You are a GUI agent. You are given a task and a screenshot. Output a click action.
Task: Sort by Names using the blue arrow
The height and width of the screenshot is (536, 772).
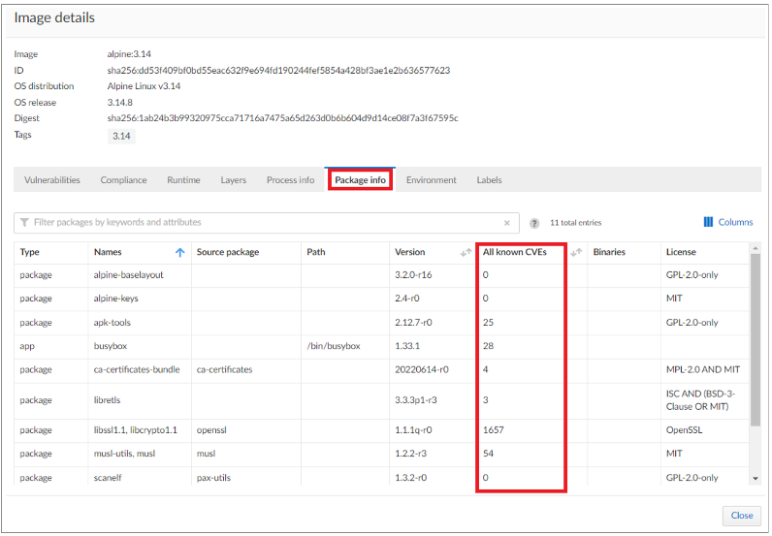[x=179, y=253]
